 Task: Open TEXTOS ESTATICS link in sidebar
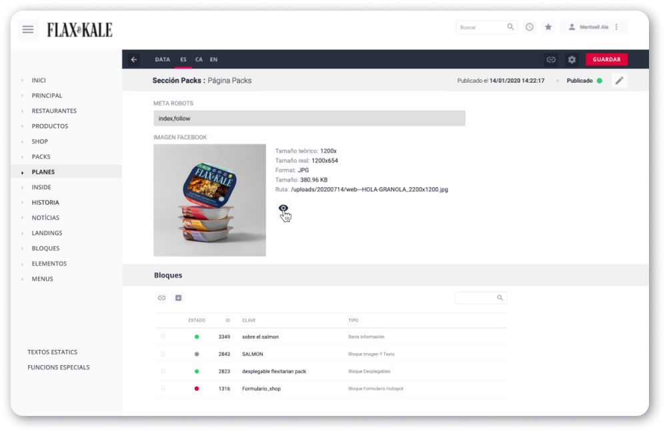point(52,352)
